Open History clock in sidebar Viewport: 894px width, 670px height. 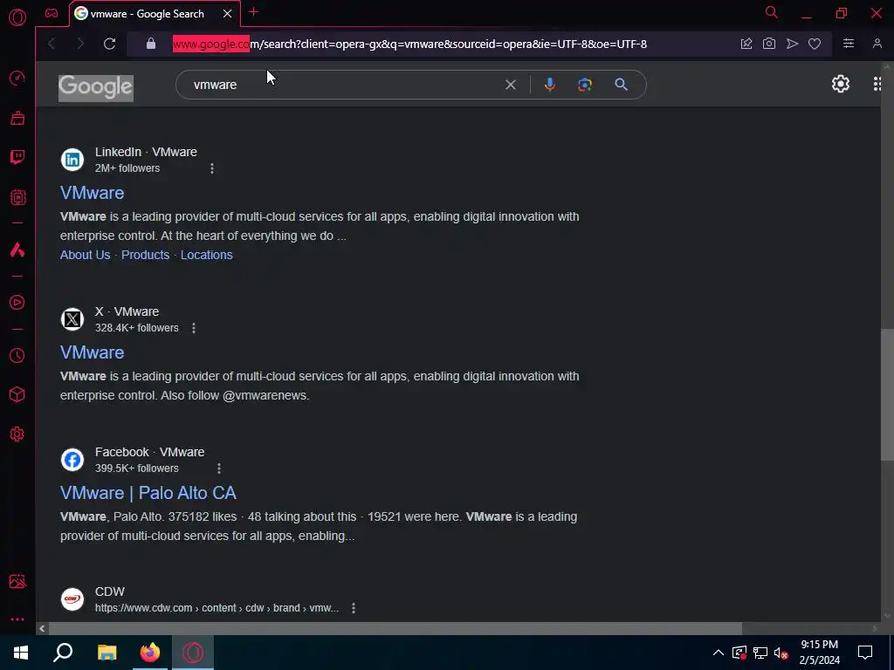point(17,356)
